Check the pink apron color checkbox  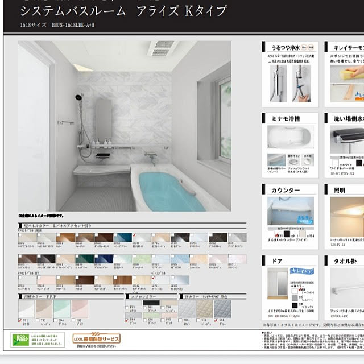point(163,320)
